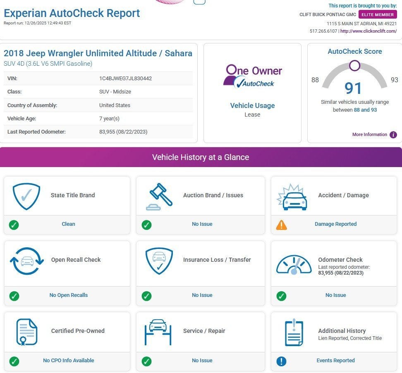Screen dimensions: 402x373
Task: Click the green checkmark beside No CPO Info Available
Action: click(14, 361)
